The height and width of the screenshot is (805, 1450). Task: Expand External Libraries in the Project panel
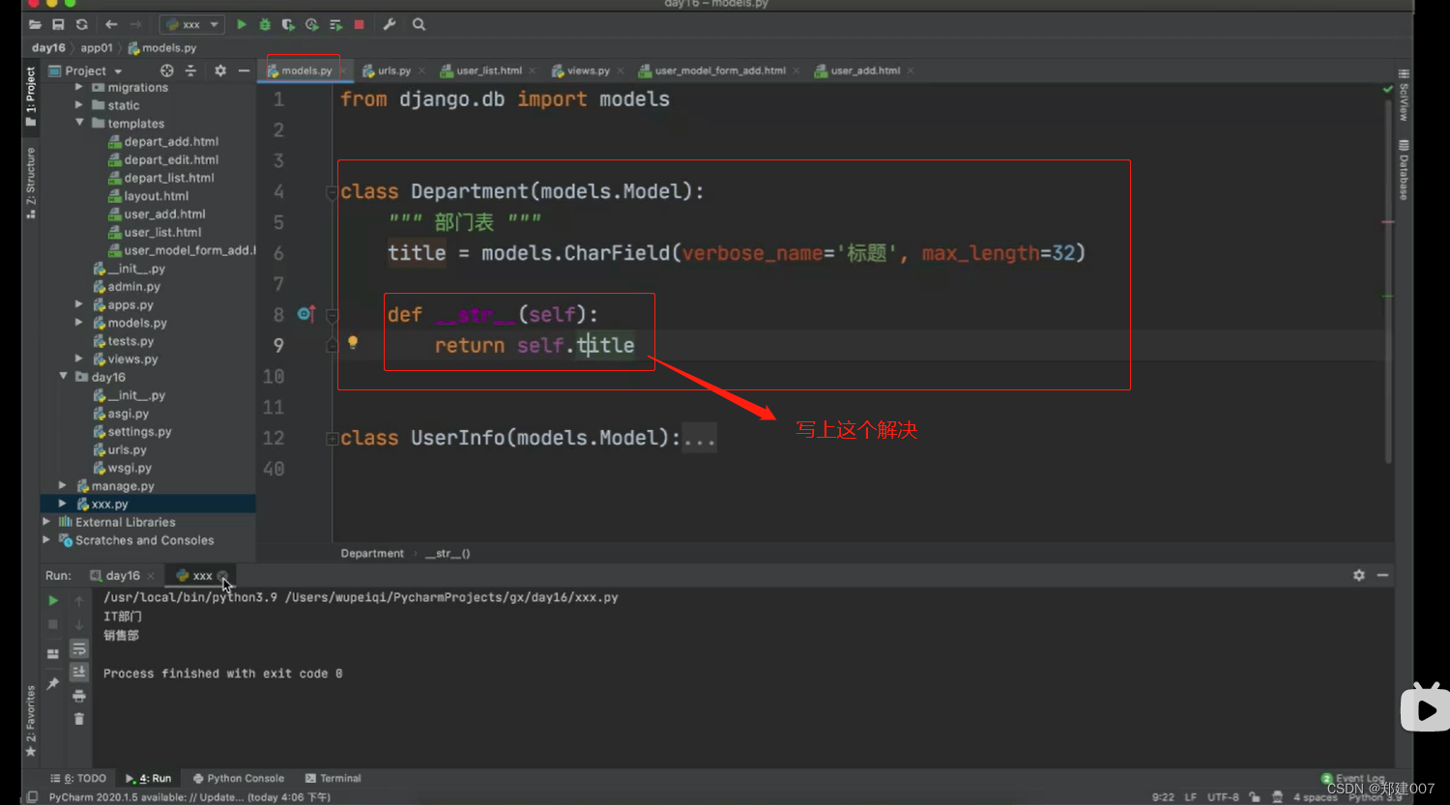tap(45, 522)
